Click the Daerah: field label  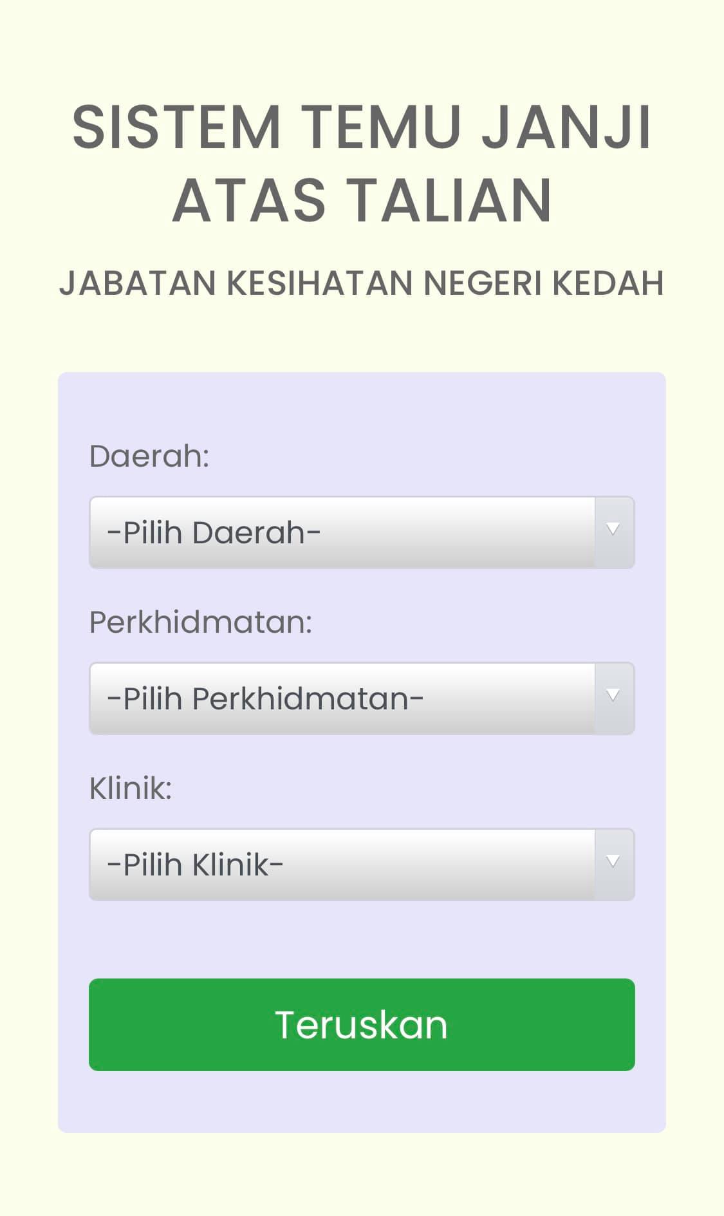[149, 456]
